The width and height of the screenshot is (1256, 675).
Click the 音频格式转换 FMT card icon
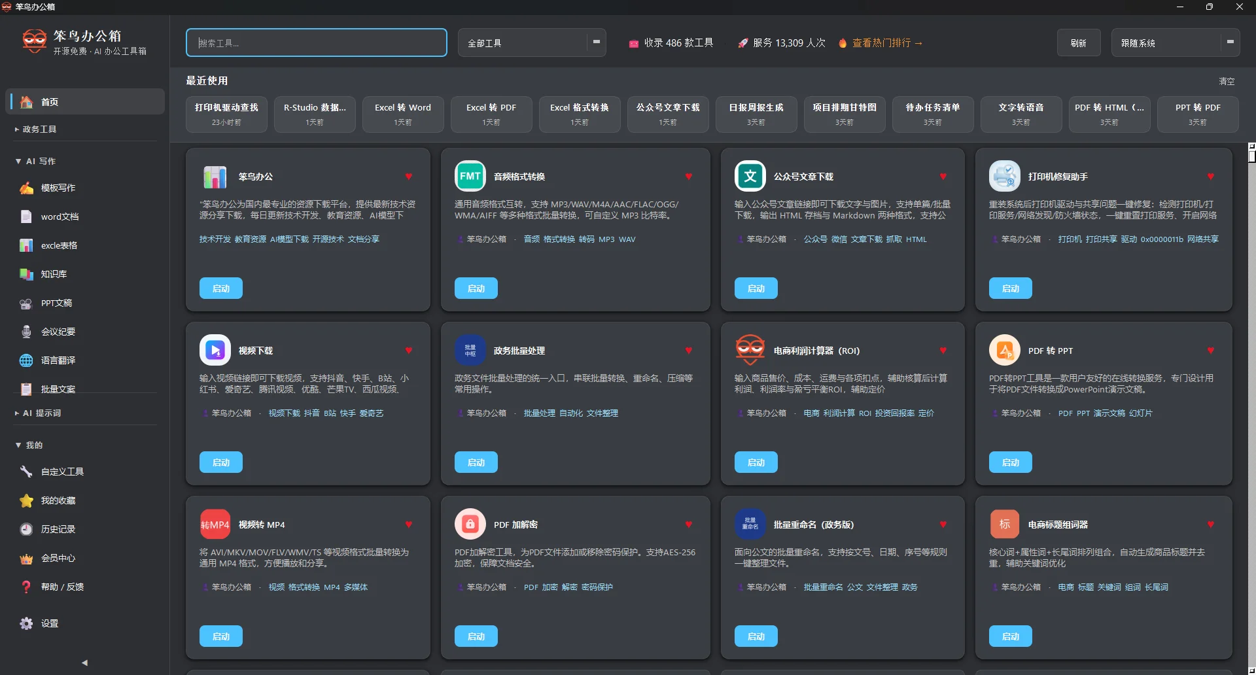[x=470, y=176]
